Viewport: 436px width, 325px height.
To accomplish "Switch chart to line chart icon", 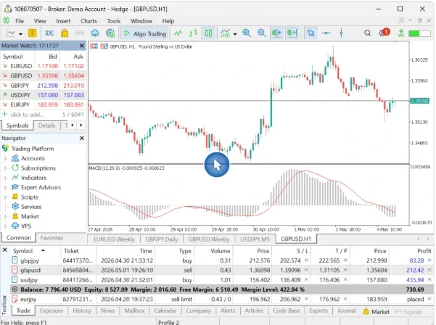I will click(x=178, y=33).
